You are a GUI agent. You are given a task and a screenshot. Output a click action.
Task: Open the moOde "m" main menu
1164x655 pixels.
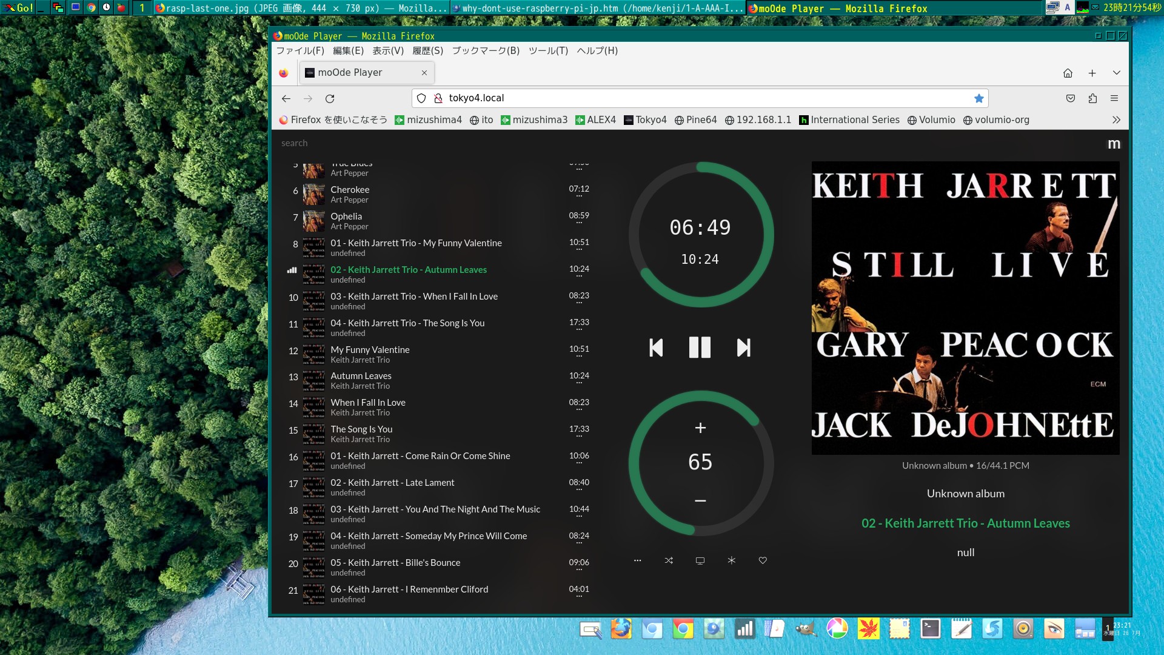pos(1114,144)
